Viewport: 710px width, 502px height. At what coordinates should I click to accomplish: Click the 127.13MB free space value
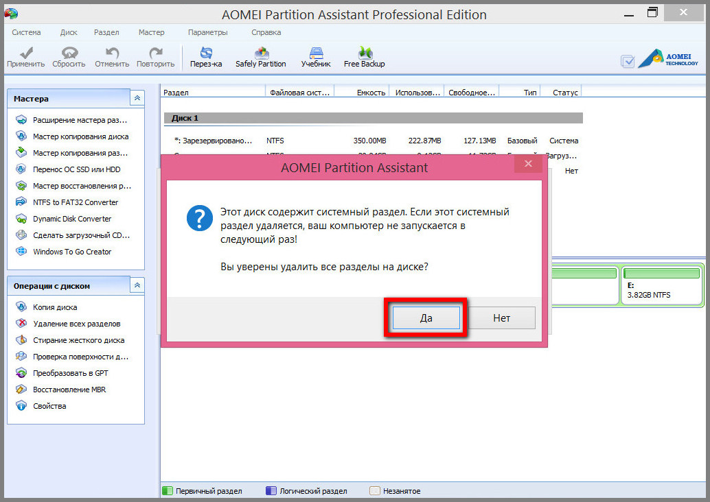point(479,141)
